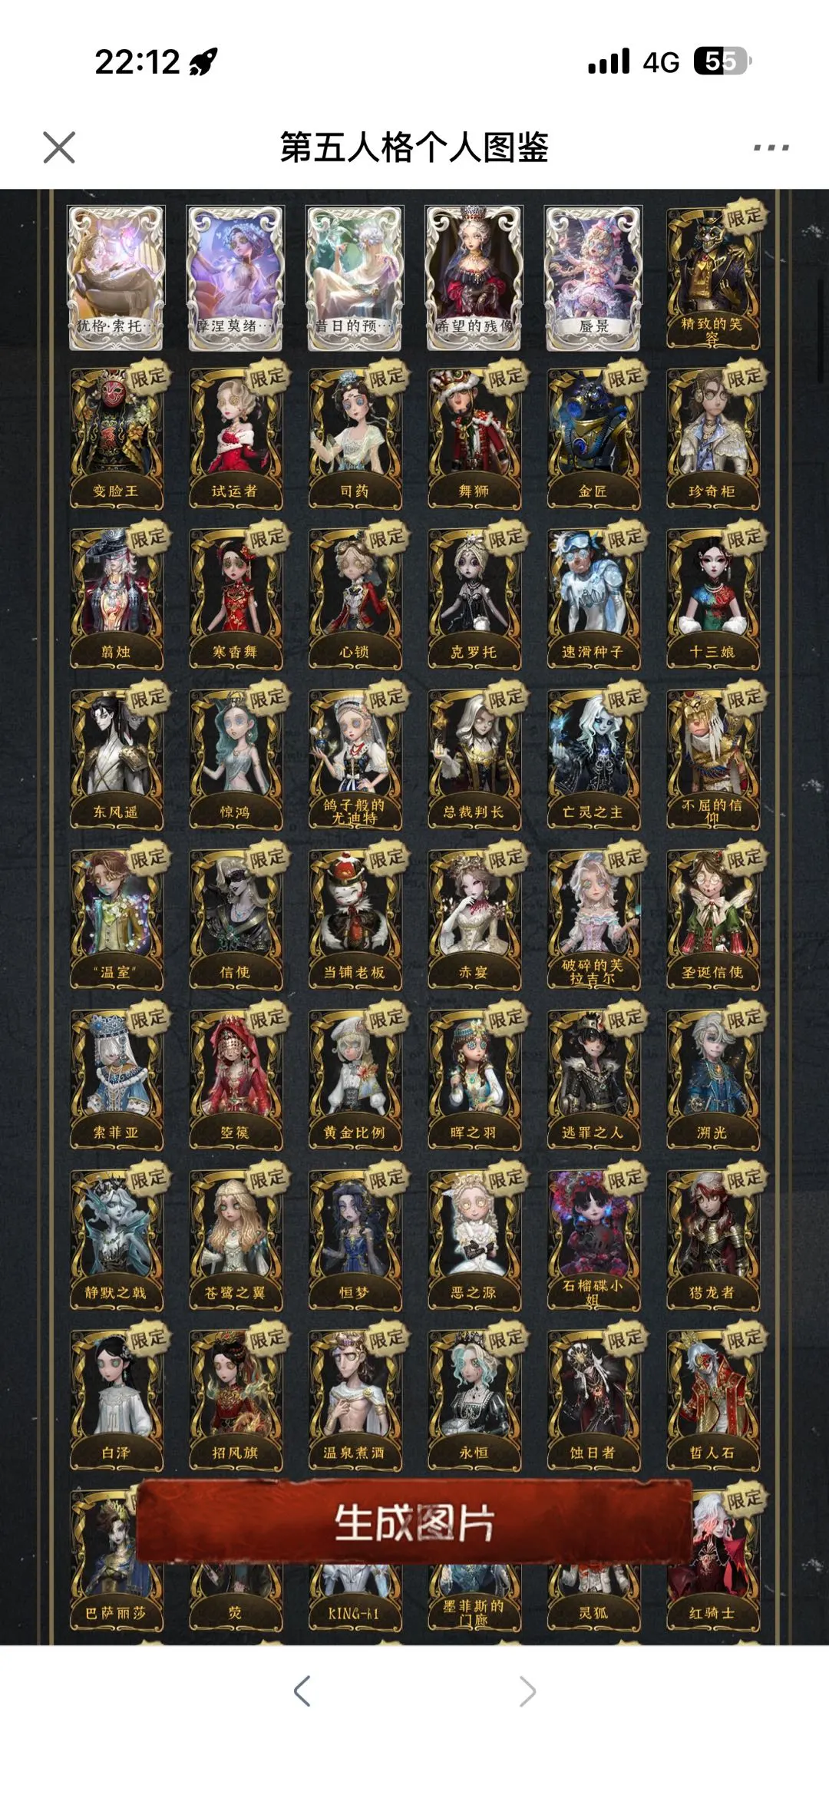The width and height of the screenshot is (829, 1802).
Task: Choose the 索菲亚 costume card
Action: pos(116,1080)
